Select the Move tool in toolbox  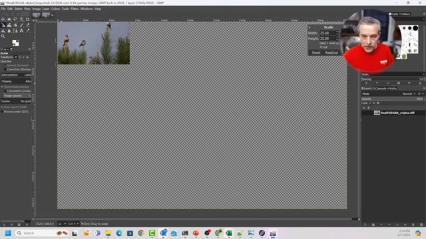(3, 19)
